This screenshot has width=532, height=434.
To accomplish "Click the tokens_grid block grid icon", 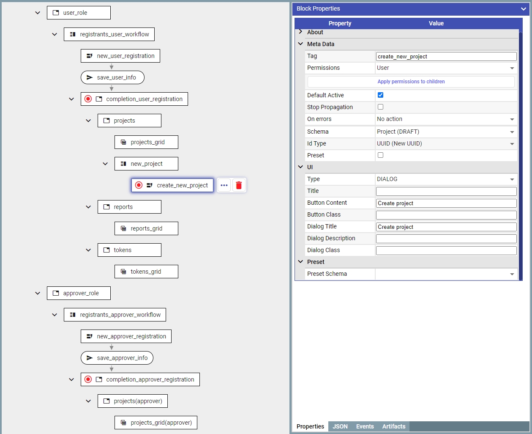I will coord(123,272).
